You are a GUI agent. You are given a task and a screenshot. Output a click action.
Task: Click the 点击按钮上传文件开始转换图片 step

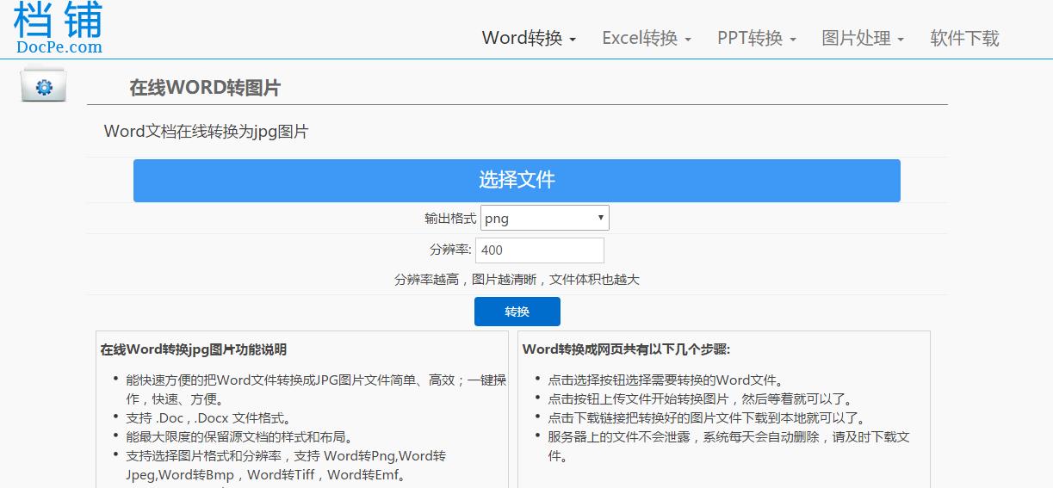pos(700,398)
